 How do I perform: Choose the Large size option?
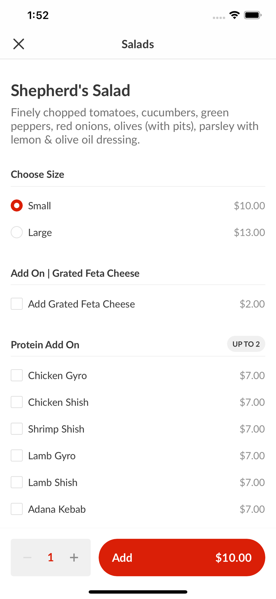(17, 232)
